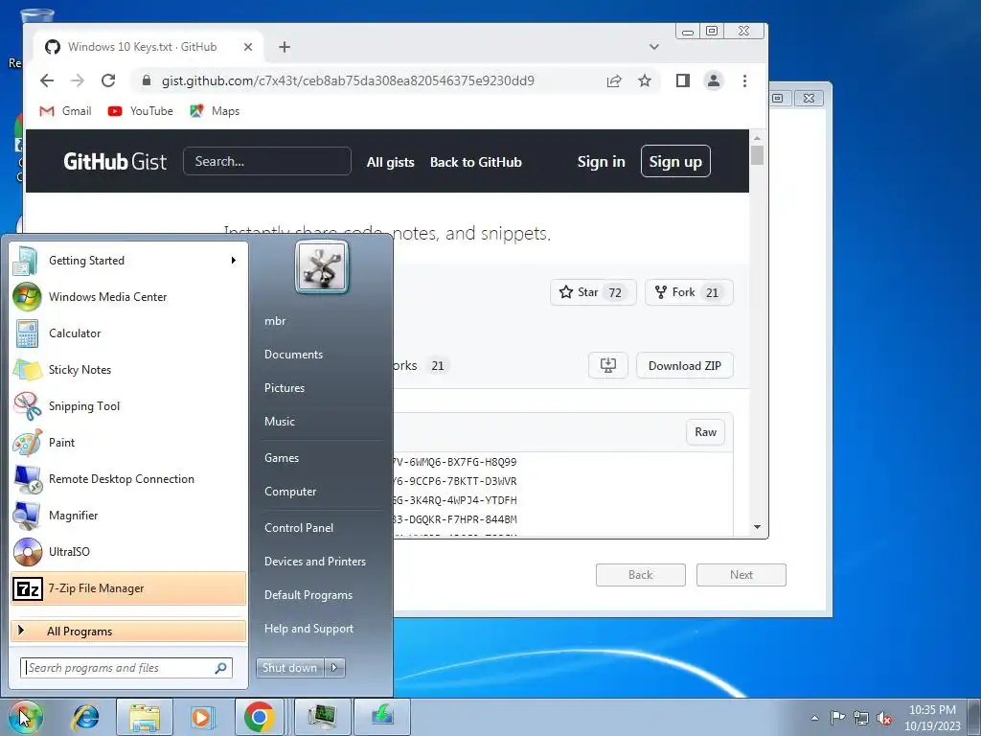The height and width of the screenshot is (736, 981).
Task: Click the GitHub Gist logo
Action: (115, 161)
